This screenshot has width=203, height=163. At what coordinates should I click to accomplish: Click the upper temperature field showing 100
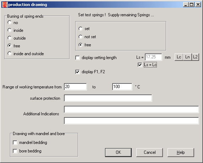point(122,87)
